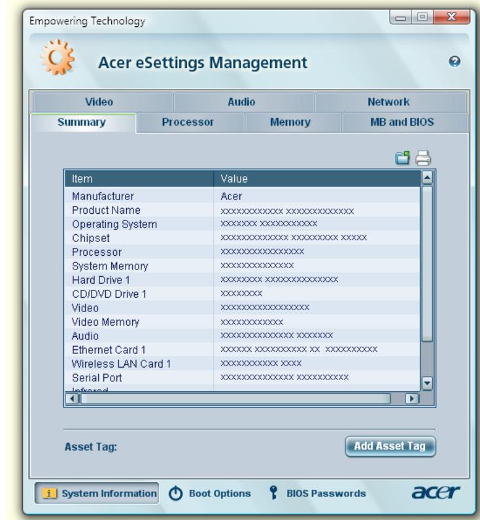Open Boot Options section
This screenshot has width=480, height=520.
pos(209,493)
